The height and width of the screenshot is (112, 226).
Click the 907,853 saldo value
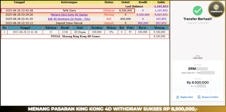(162, 23)
